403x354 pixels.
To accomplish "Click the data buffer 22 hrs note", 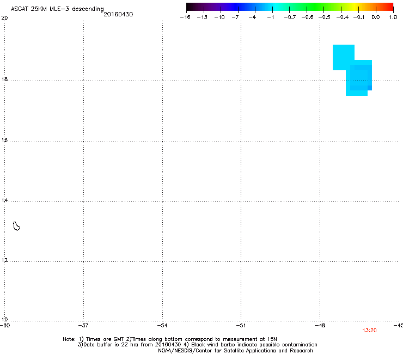I will click(130, 345).
